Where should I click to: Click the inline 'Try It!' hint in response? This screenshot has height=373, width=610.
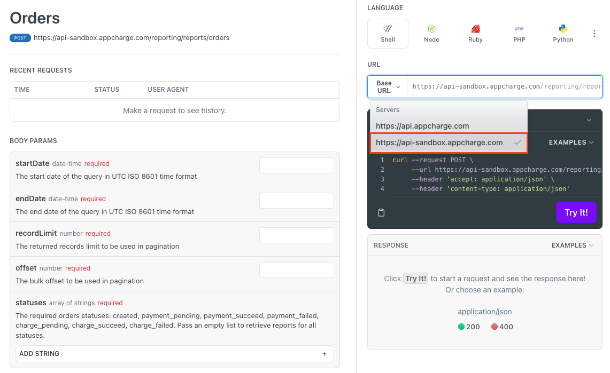415,279
